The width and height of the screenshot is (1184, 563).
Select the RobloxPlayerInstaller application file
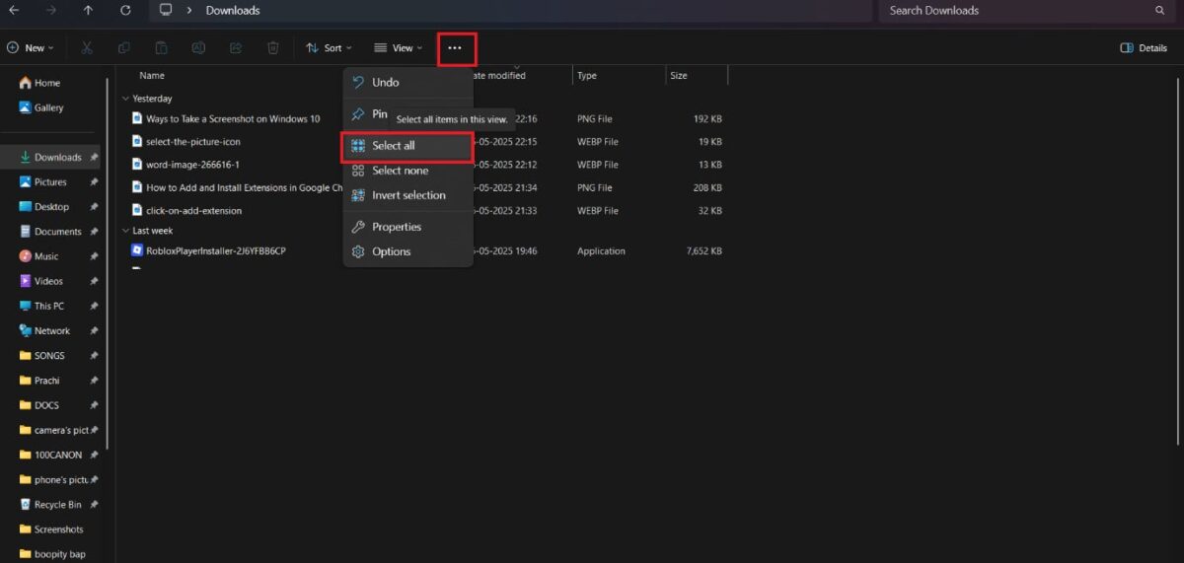(216, 250)
